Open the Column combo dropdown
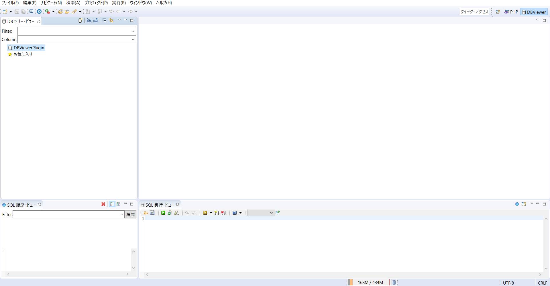Image resolution: width=550 pixels, height=286 pixels. tap(133, 39)
